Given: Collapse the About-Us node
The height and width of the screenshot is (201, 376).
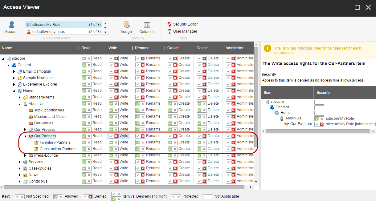Looking at the screenshot, I should pos(19,103).
